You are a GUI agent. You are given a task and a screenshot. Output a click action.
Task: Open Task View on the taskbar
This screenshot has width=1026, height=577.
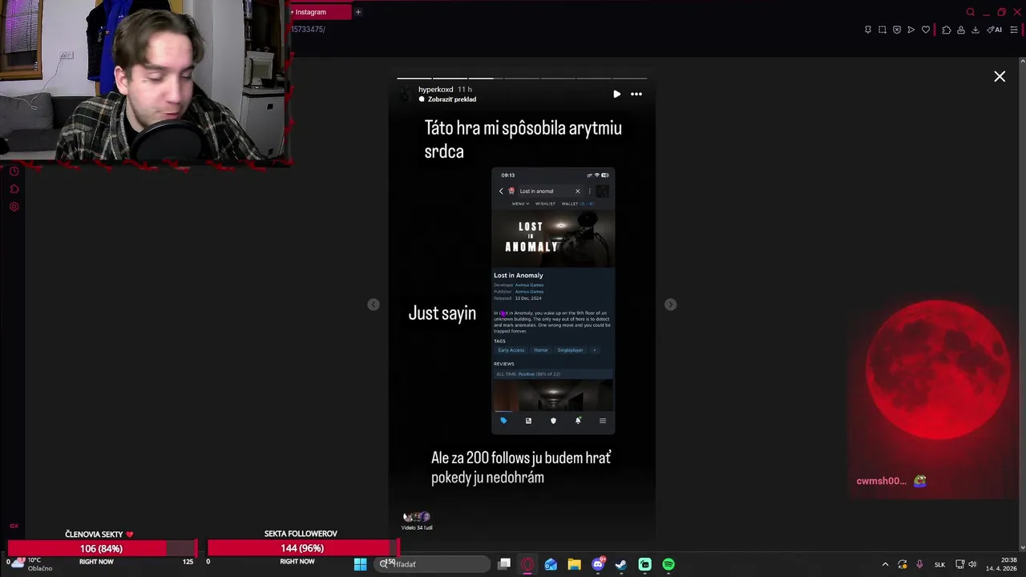tap(504, 564)
